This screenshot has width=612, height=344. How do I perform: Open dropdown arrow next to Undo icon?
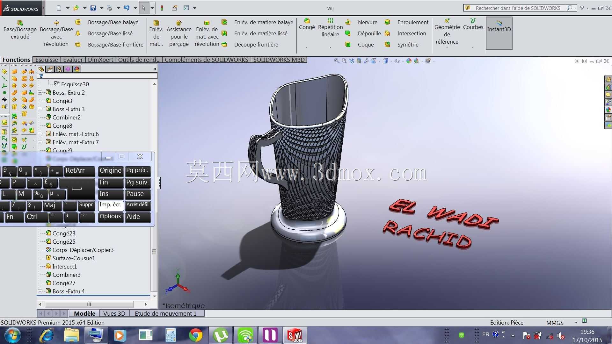click(135, 8)
